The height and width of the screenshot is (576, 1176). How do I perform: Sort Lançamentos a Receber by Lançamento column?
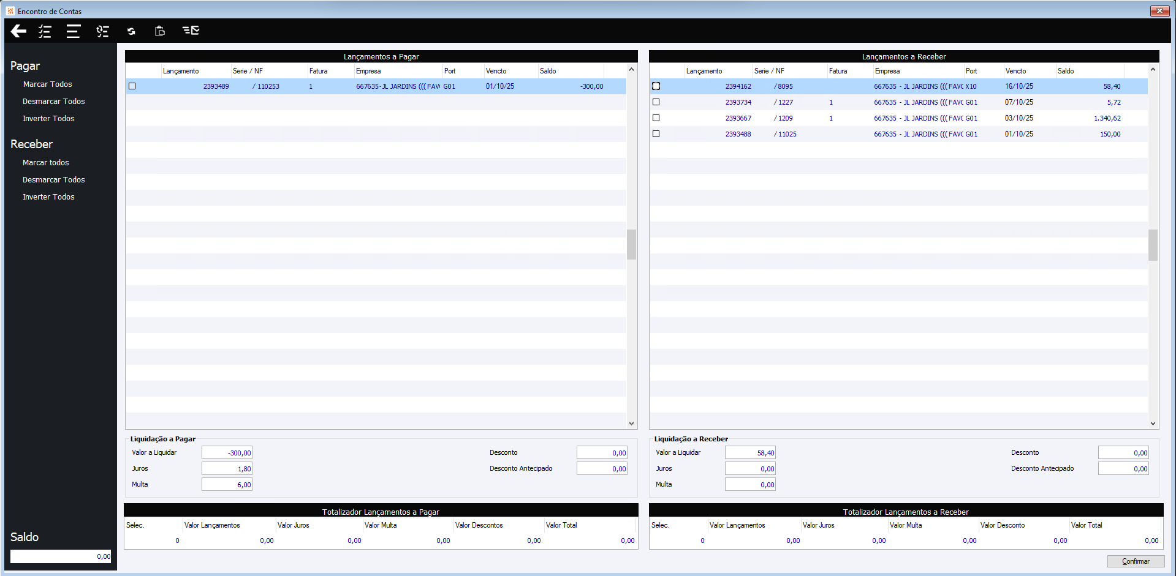pyautogui.click(x=718, y=71)
